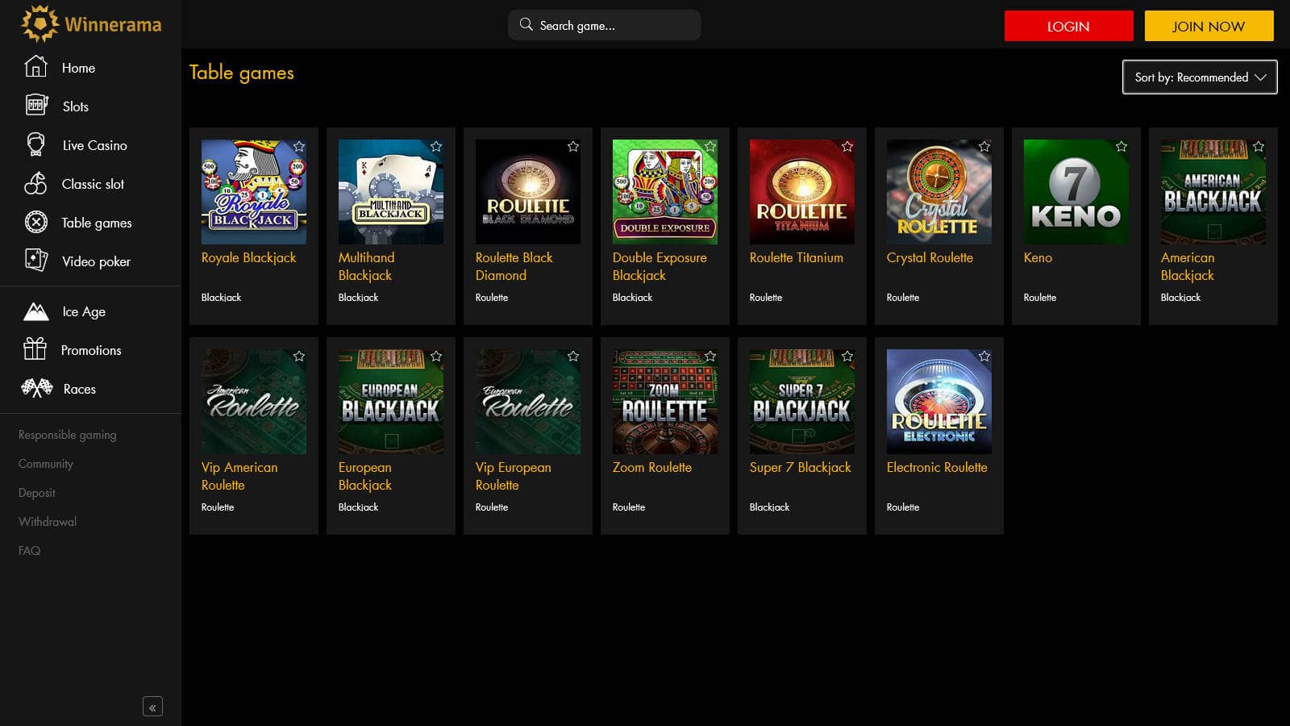Viewport: 1290px width, 726px height.
Task: Focus the Search game input field
Action: 605,25
